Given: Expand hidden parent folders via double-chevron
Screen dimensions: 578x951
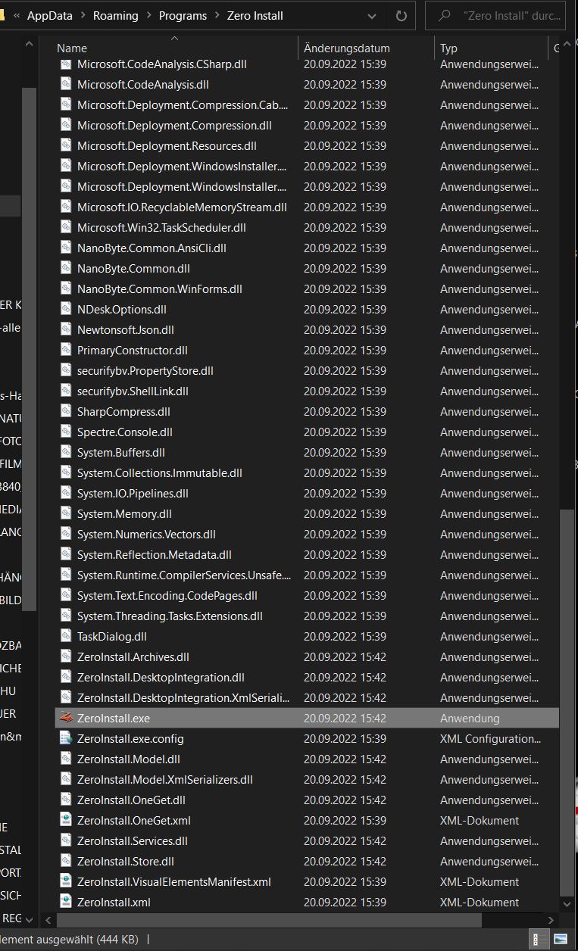Looking at the screenshot, I should point(17,15).
